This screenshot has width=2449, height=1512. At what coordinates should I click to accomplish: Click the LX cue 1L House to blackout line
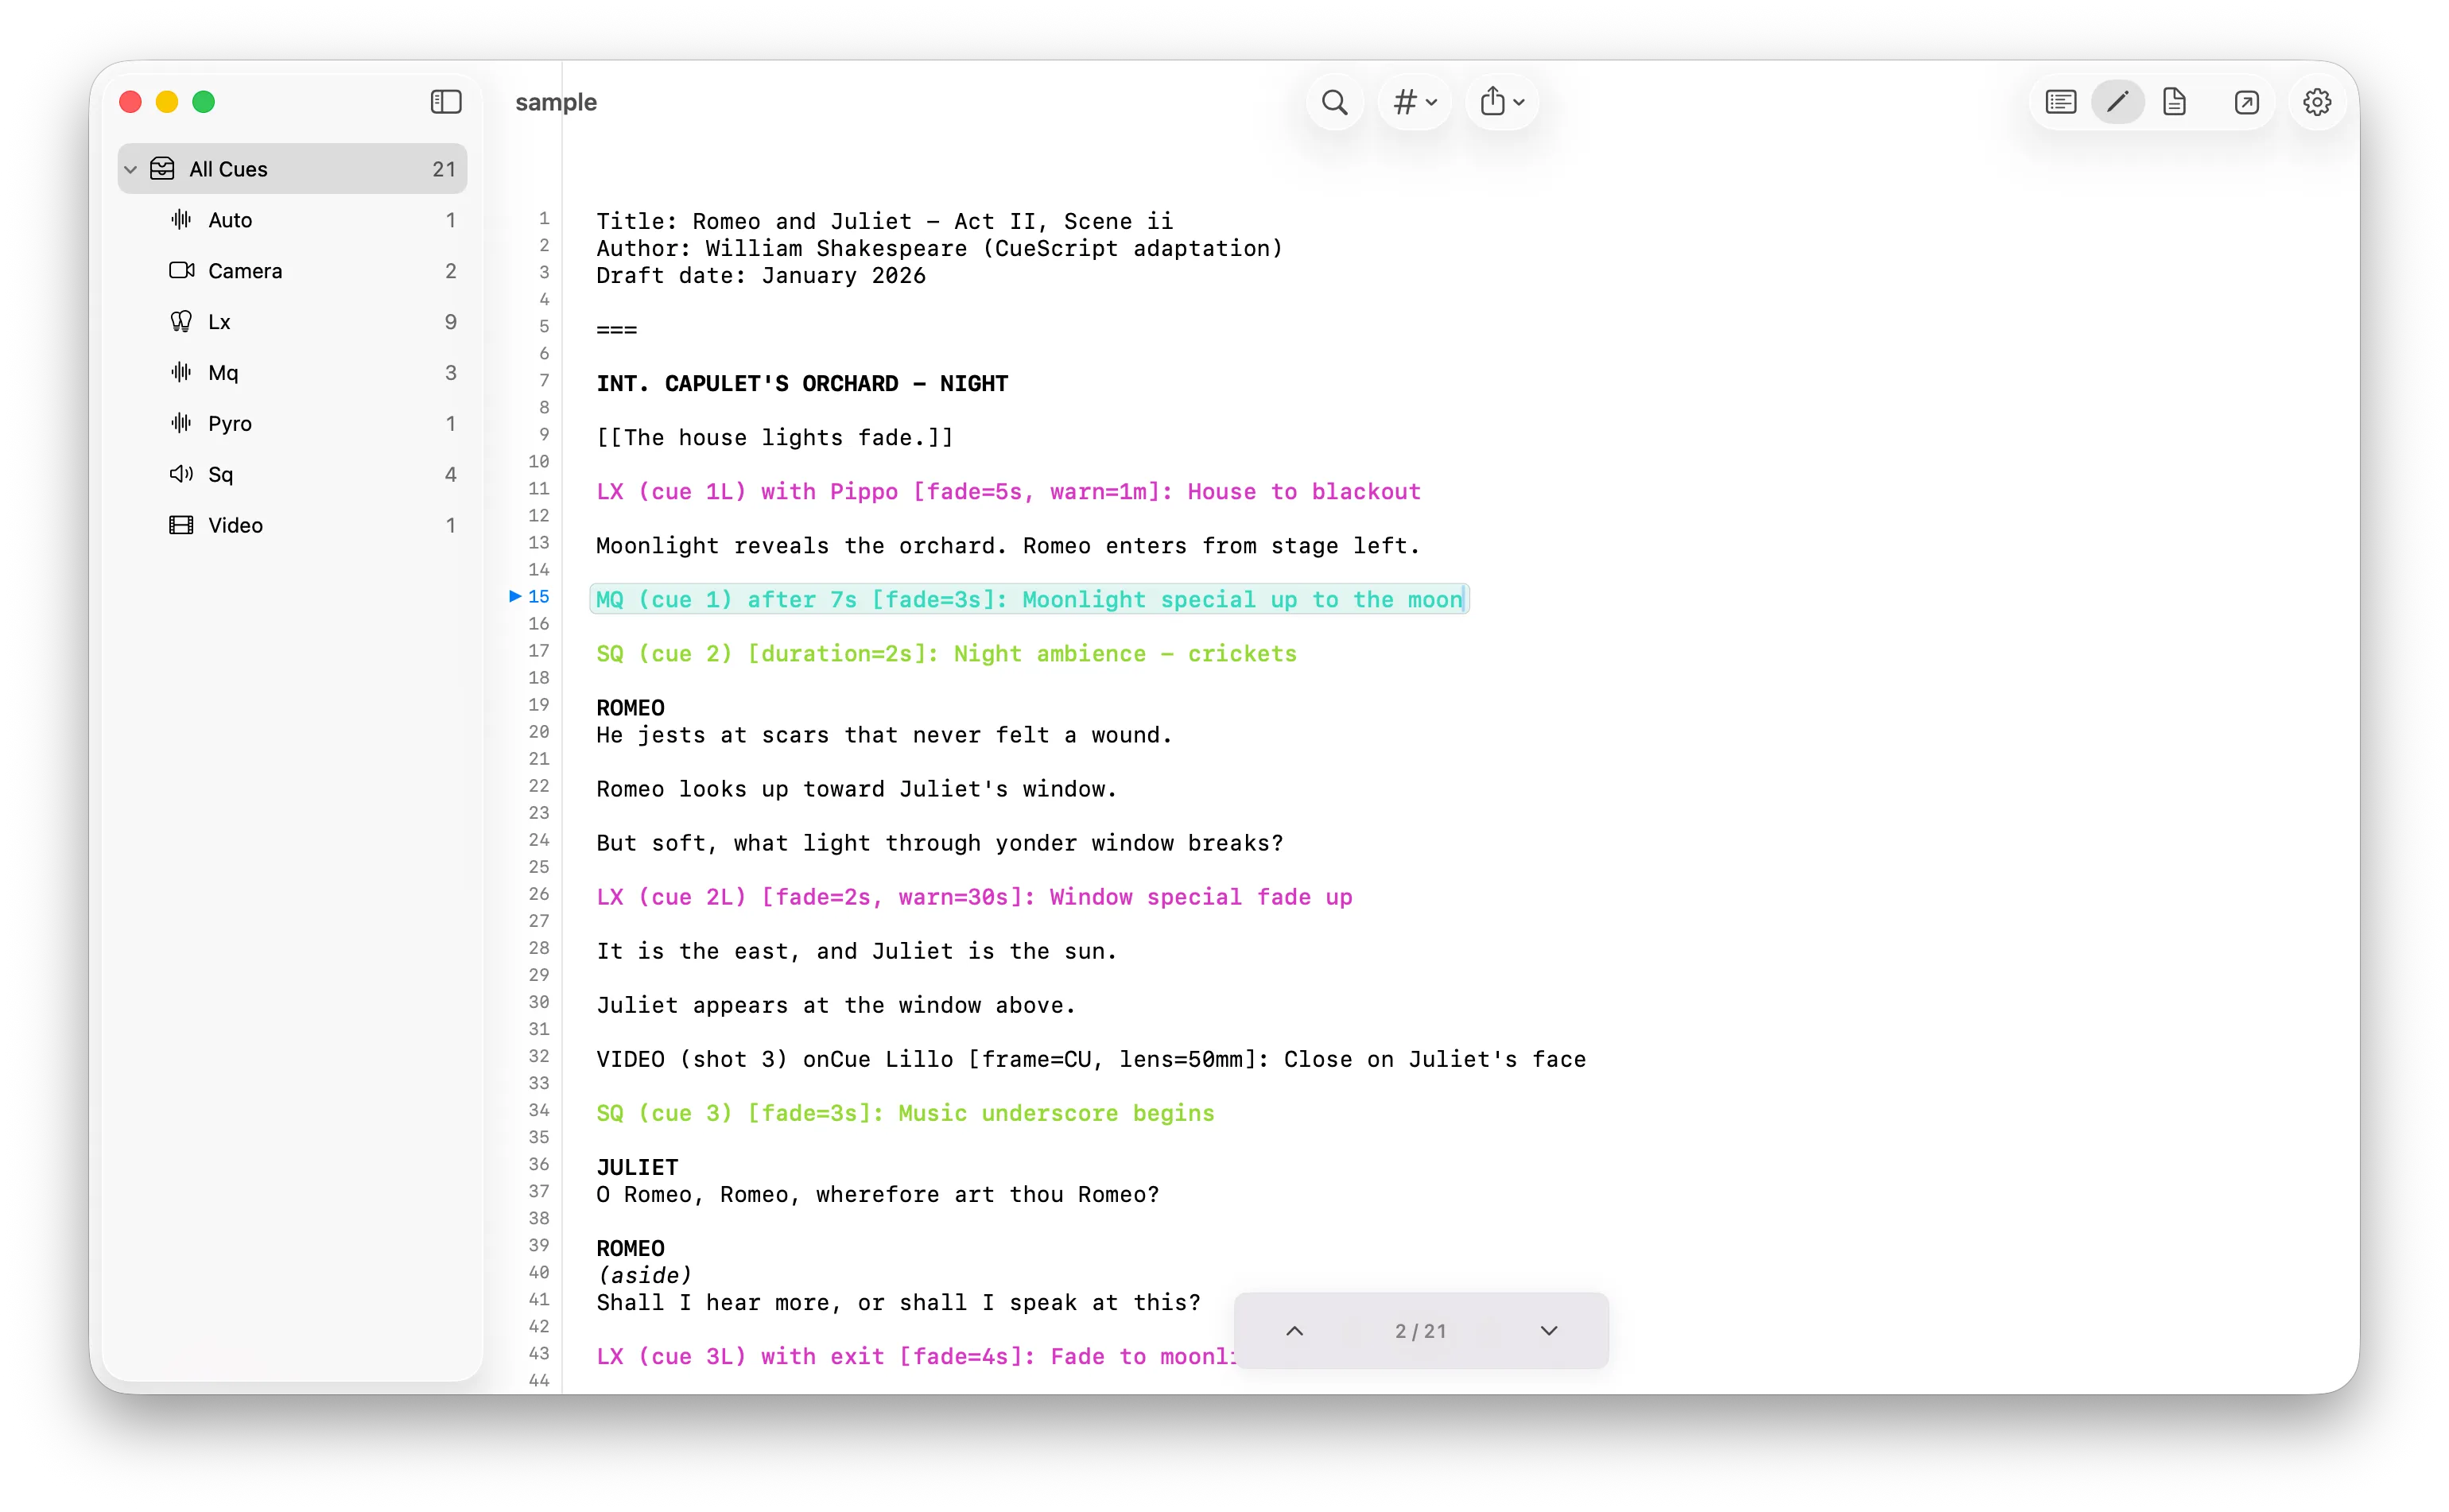click(1008, 492)
